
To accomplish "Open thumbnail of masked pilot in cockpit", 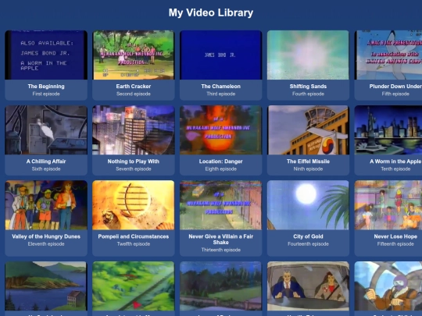I will tap(388, 286).
